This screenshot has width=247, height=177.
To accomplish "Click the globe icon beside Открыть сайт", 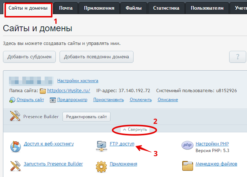I will pyautogui.click(x=12, y=100).
